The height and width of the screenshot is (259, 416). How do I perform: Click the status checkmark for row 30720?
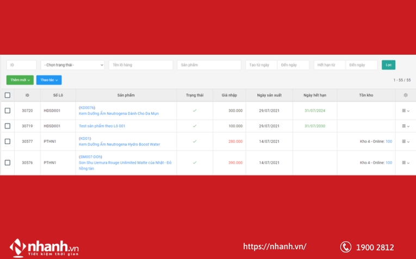pyautogui.click(x=195, y=111)
